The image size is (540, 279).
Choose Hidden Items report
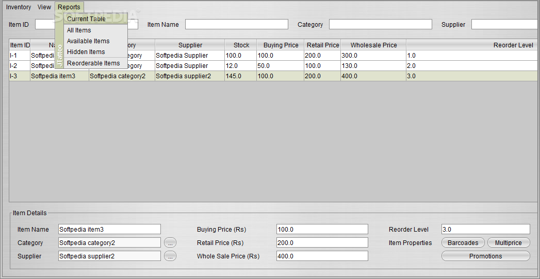click(96, 52)
